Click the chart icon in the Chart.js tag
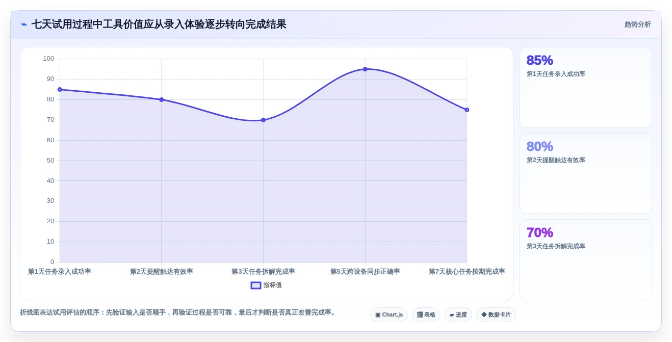This screenshot has width=672, height=342. [378, 315]
